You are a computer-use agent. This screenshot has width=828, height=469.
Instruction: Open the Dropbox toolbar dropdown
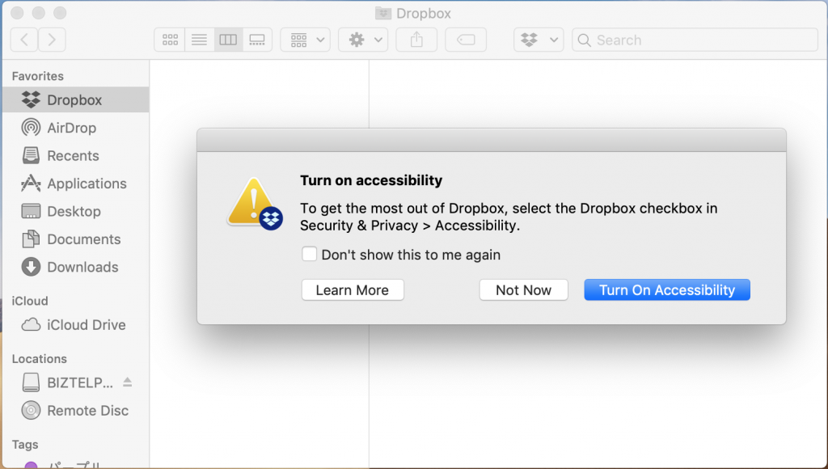539,40
